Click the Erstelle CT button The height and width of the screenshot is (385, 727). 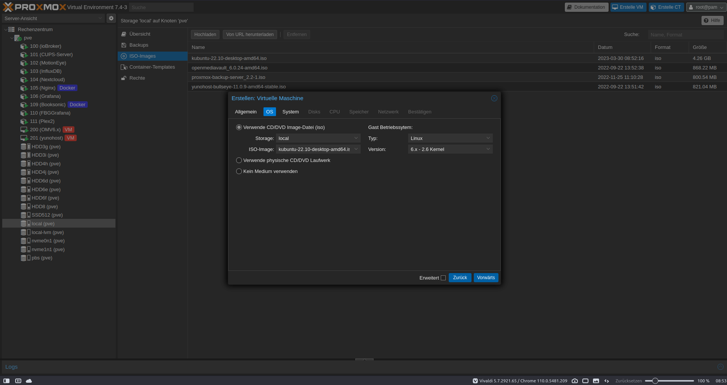tap(666, 7)
